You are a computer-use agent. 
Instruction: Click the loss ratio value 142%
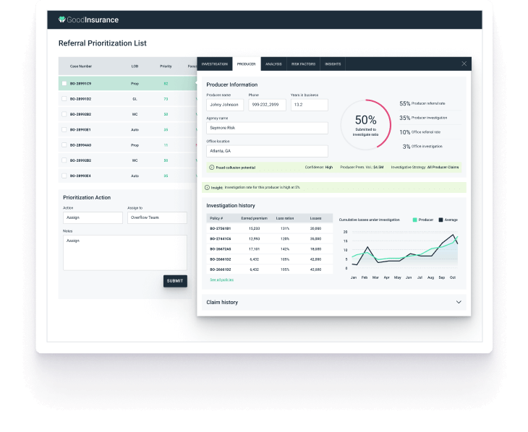[285, 249]
